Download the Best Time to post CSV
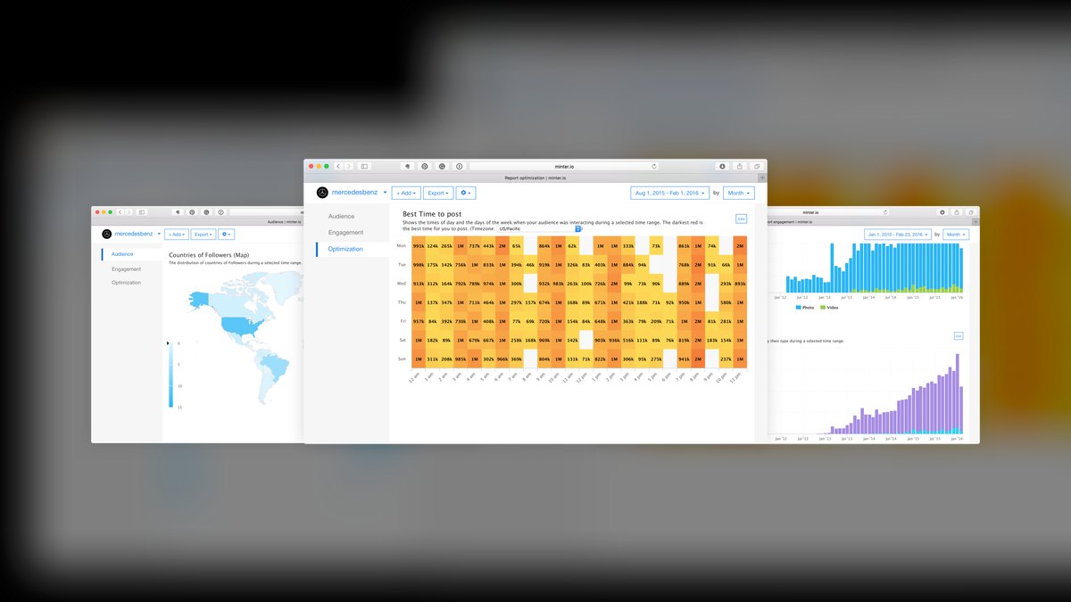Screen dimensions: 1071x602 pos(741,219)
